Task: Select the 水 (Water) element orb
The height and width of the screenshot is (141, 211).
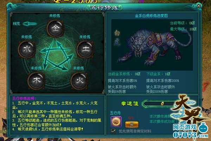Action: tap(27, 49)
